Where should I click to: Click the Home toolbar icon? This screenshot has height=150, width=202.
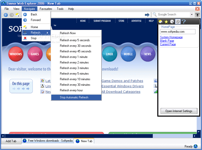(x=17, y=15)
